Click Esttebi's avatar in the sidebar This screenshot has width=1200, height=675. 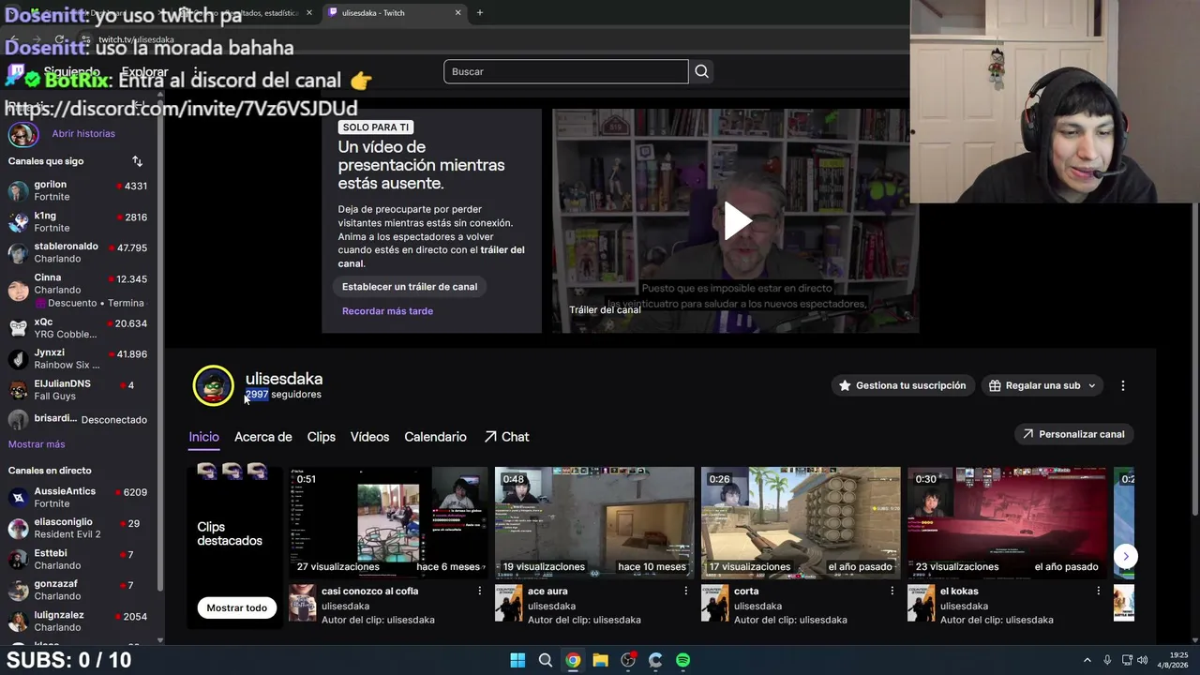point(18,560)
